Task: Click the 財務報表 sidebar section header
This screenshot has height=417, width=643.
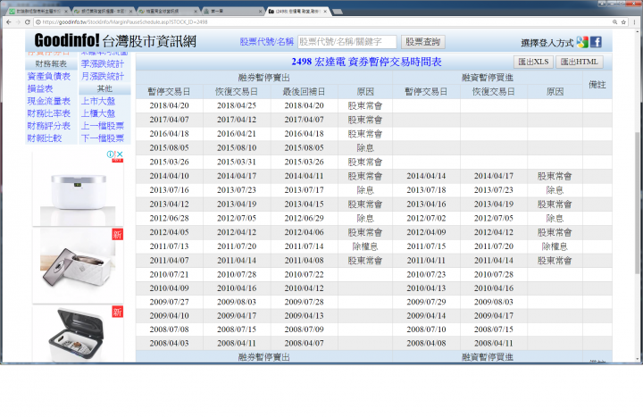Action: pyautogui.click(x=51, y=63)
